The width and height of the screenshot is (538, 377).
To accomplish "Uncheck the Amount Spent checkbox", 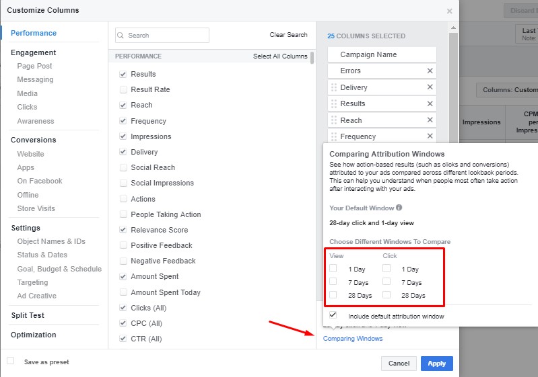I will pos(123,276).
